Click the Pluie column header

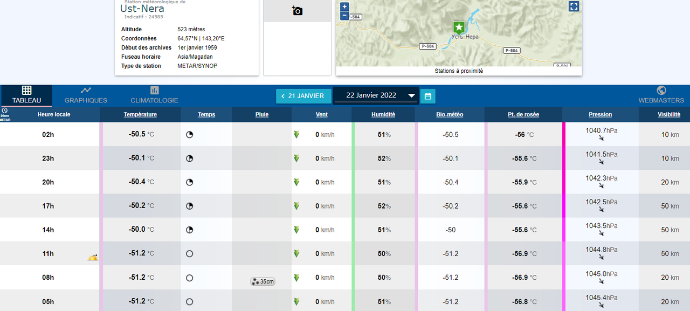pyautogui.click(x=262, y=114)
